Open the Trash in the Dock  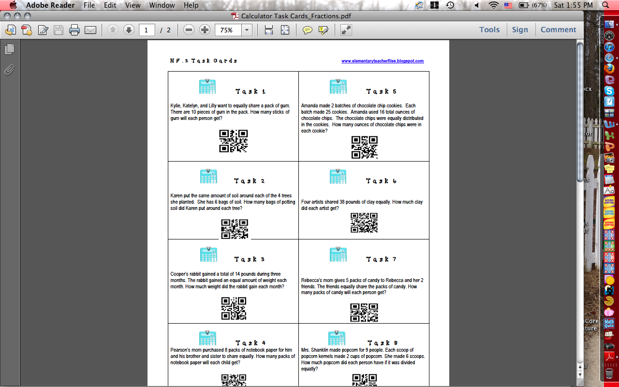[609, 373]
